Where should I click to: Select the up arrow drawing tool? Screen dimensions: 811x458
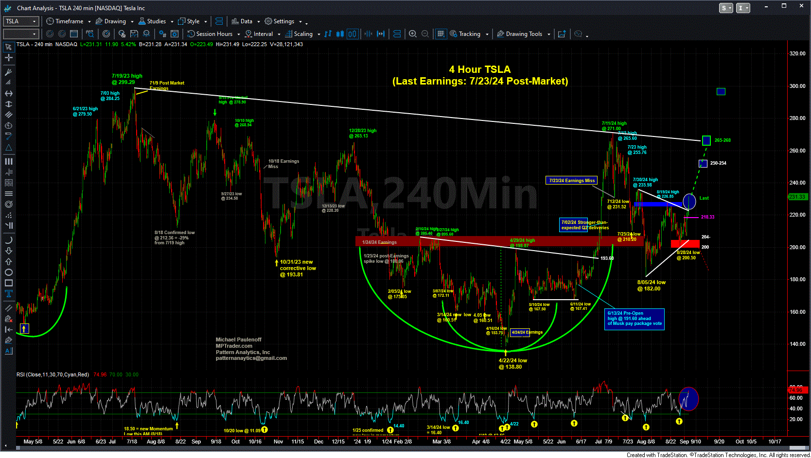pyautogui.click(x=9, y=262)
